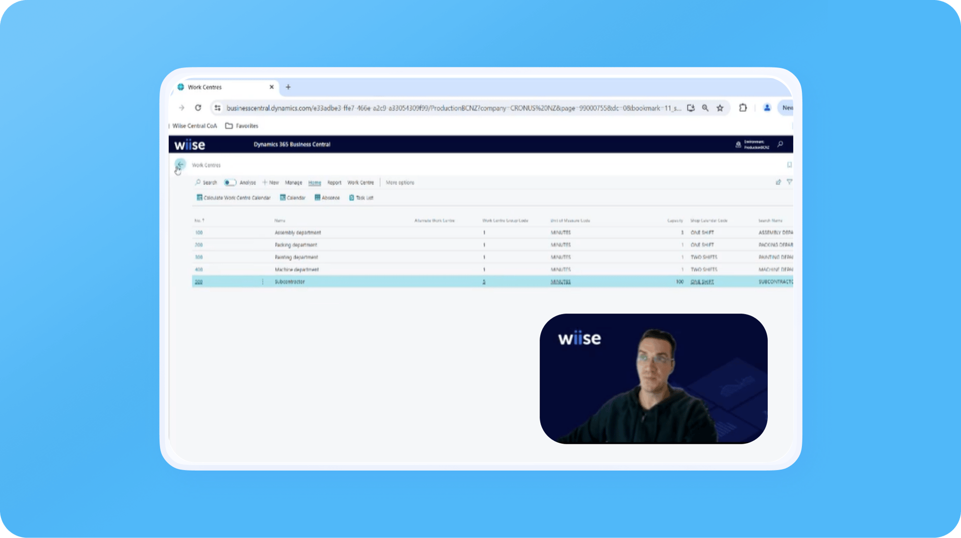The image size is (961, 538).
Task: Open work centre No. 300
Action: [199, 257]
